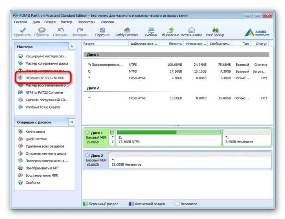Open the Справка menu

pyautogui.click(x=107, y=22)
